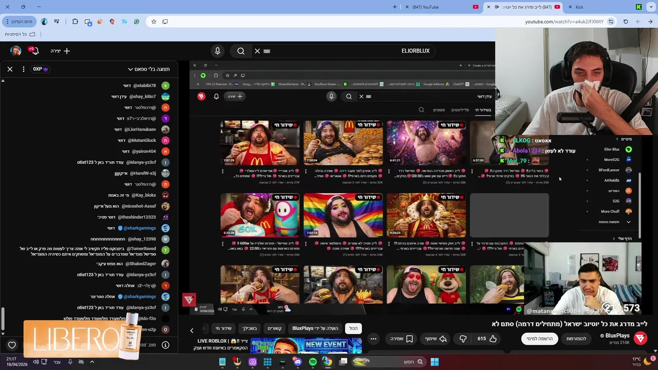Click the BluxPlays channel avatar
The image size is (658, 370).
coord(640,338)
